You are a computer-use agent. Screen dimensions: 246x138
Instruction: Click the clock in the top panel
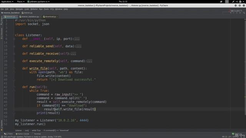pos(123,2)
